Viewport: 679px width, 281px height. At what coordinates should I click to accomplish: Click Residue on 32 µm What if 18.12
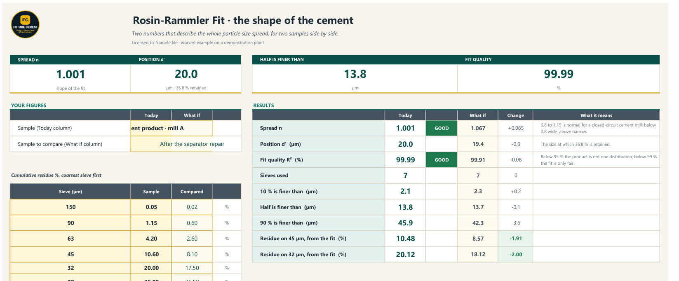tap(478, 254)
